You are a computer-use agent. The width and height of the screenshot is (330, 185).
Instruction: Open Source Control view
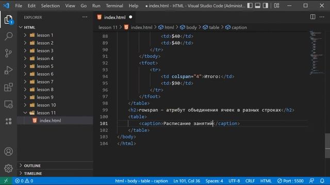(x=8, y=53)
